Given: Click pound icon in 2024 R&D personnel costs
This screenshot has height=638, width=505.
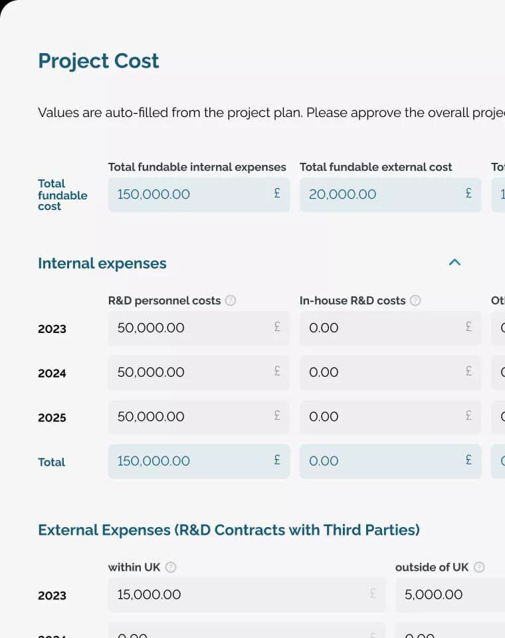Looking at the screenshot, I should [277, 371].
